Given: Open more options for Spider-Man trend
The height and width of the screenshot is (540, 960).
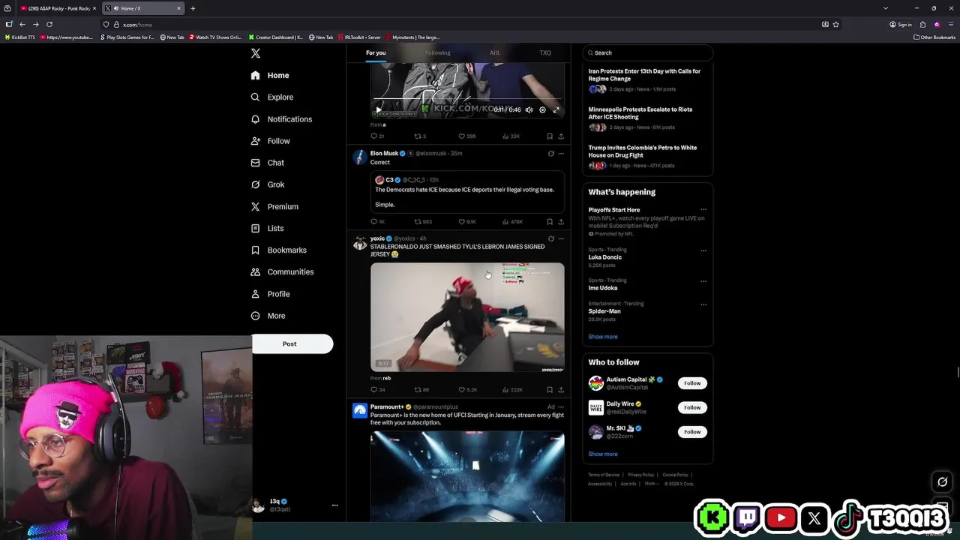Looking at the screenshot, I should tap(703, 304).
